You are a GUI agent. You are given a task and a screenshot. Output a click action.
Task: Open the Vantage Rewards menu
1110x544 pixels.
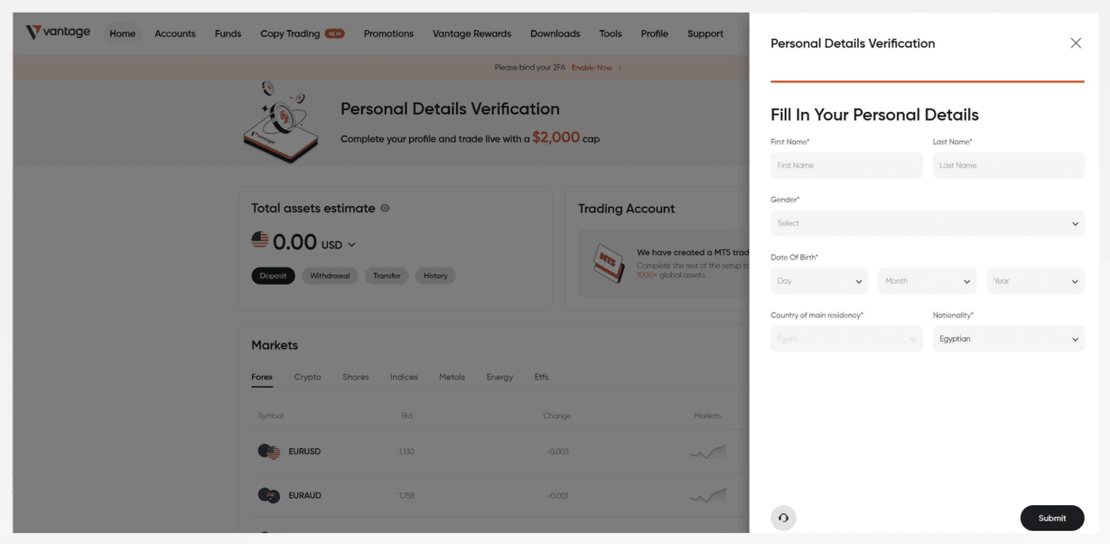pos(472,33)
